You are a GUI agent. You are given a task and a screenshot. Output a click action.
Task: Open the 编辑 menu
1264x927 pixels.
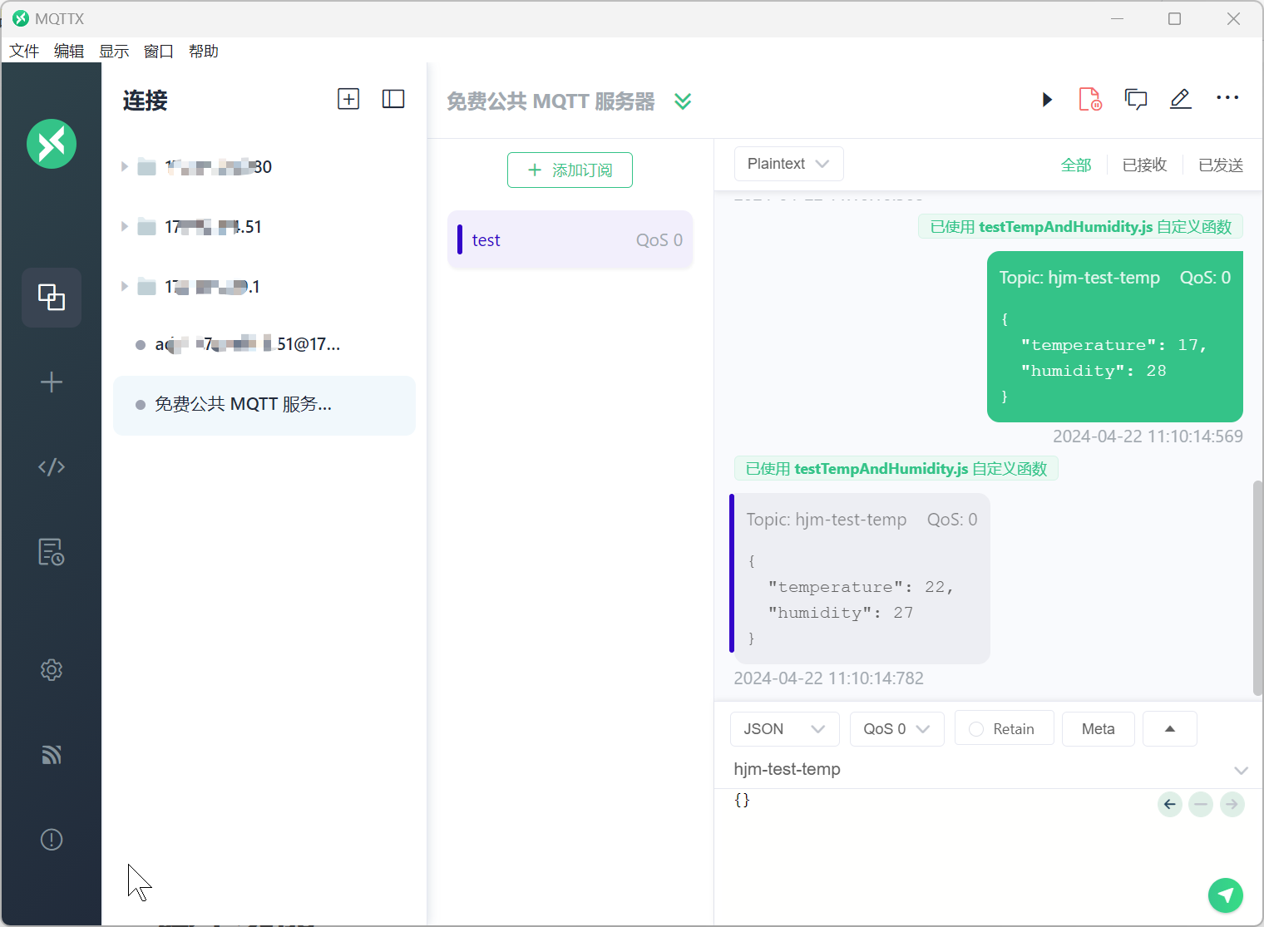(x=69, y=52)
